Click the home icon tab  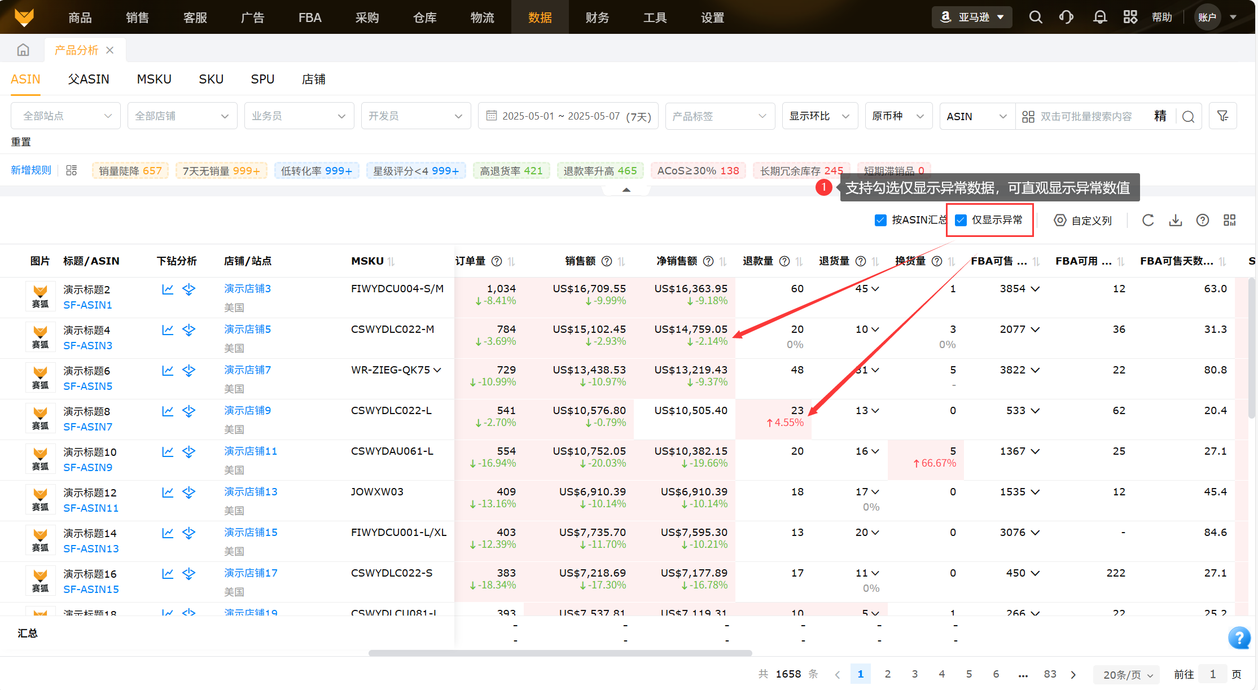tap(23, 50)
